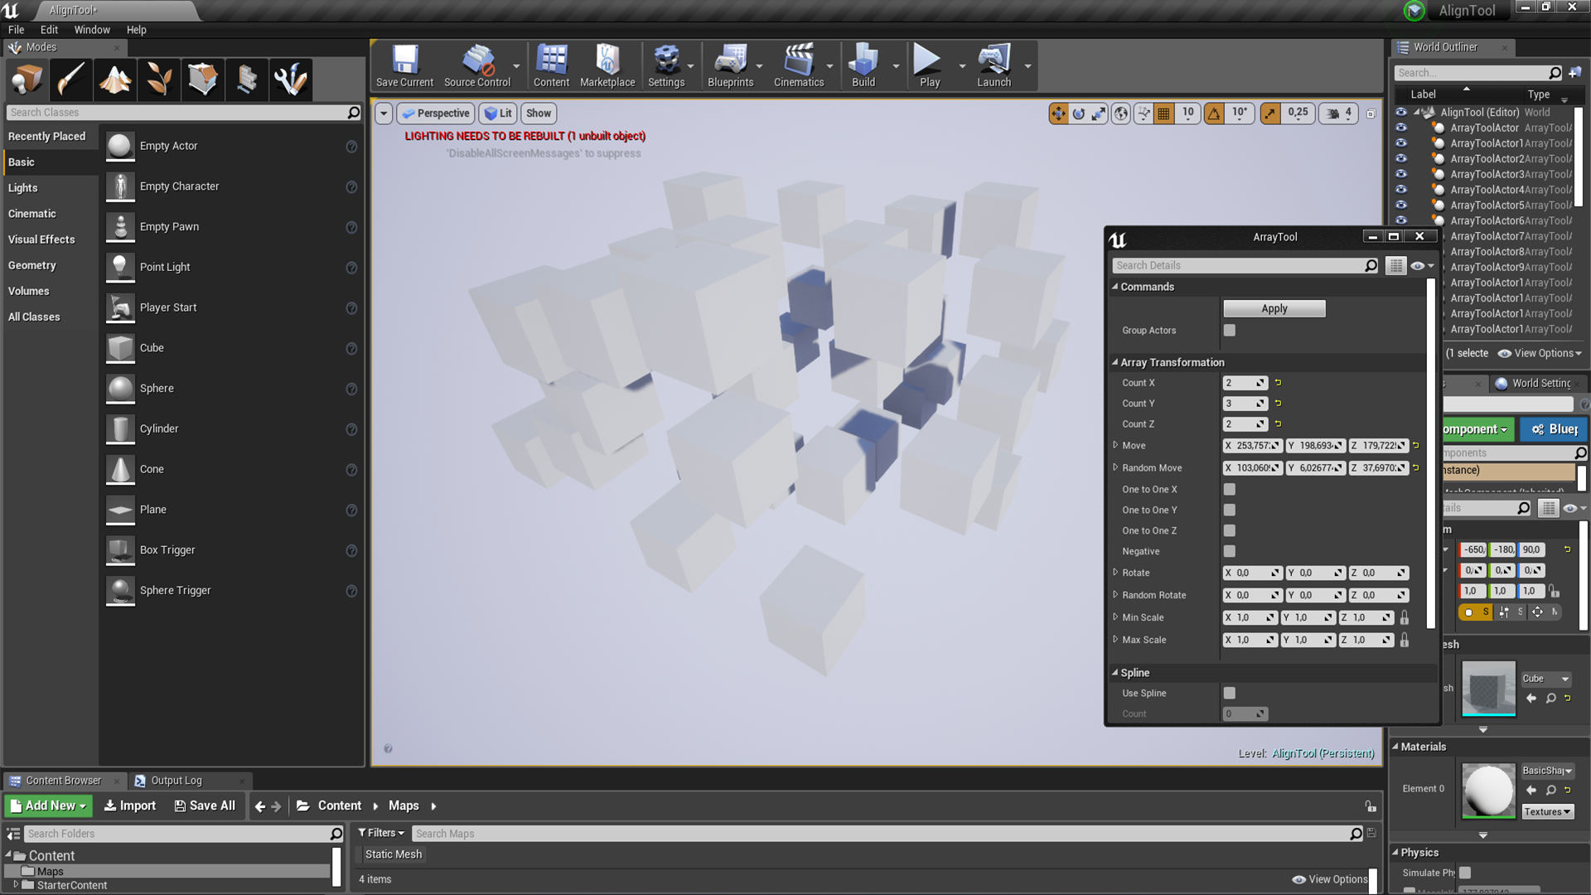Toggle visibility of ArrayToolActor3 in World Outliner
Viewport: 1591px width, 895px height.
click(1401, 174)
